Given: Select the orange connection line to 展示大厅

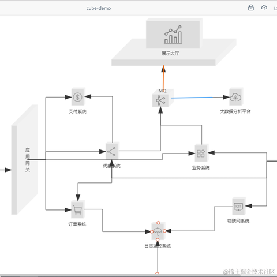Looking at the screenshot, I should pyautogui.click(x=163, y=79).
